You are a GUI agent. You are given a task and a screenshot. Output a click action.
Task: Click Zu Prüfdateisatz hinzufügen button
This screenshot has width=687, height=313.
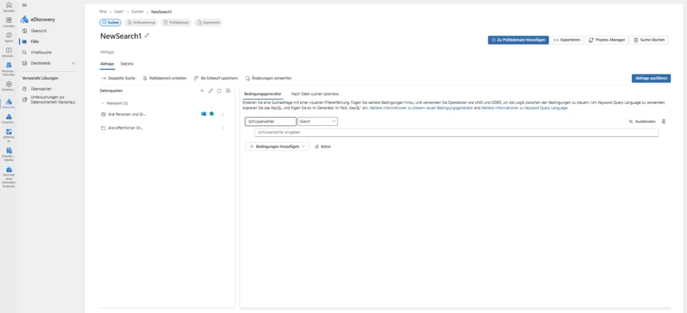pyautogui.click(x=518, y=40)
